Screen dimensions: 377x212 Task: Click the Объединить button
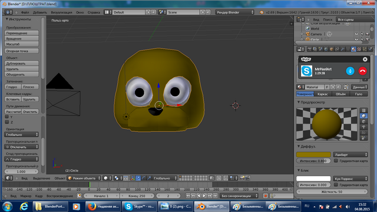(x=21, y=75)
